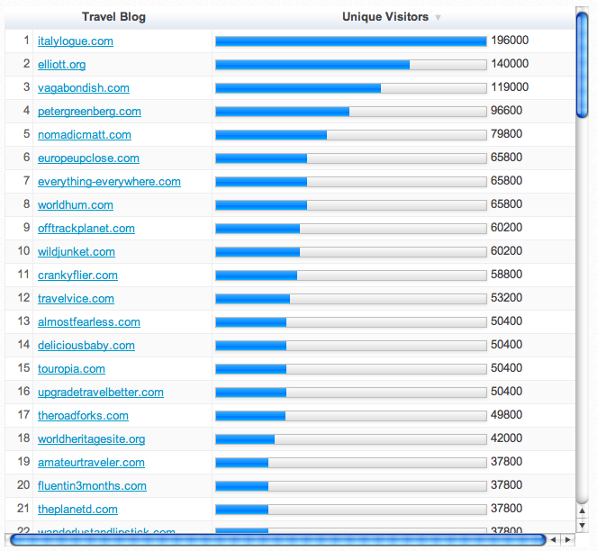Click the visitors bar for theplanetd.com
Image resolution: width=597 pixels, height=551 pixels.
point(351,510)
